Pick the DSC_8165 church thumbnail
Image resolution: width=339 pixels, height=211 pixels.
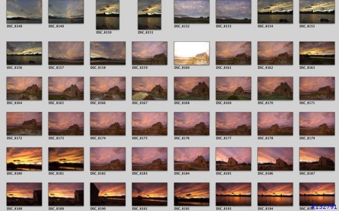[x=66, y=88]
